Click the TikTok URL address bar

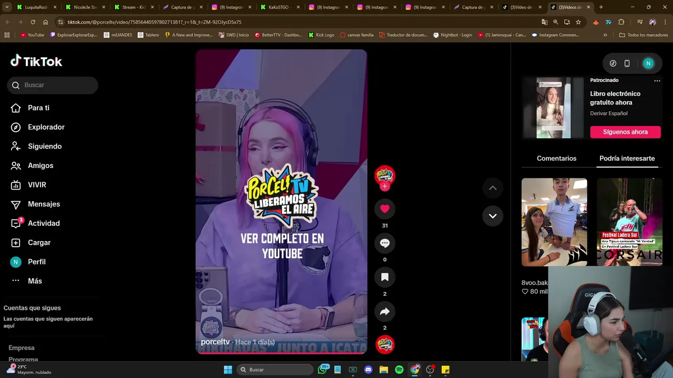click(x=300, y=22)
